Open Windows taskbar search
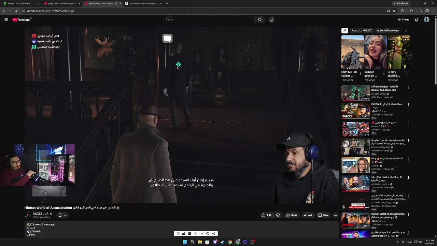Screen dimensions: 437x246 pos(192,242)
